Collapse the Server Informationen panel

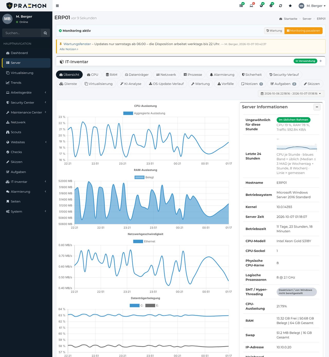(x=317, y=107)
